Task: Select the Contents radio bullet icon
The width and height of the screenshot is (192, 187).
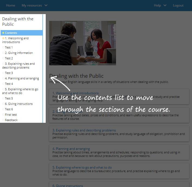Action: (x=3, y=33)
